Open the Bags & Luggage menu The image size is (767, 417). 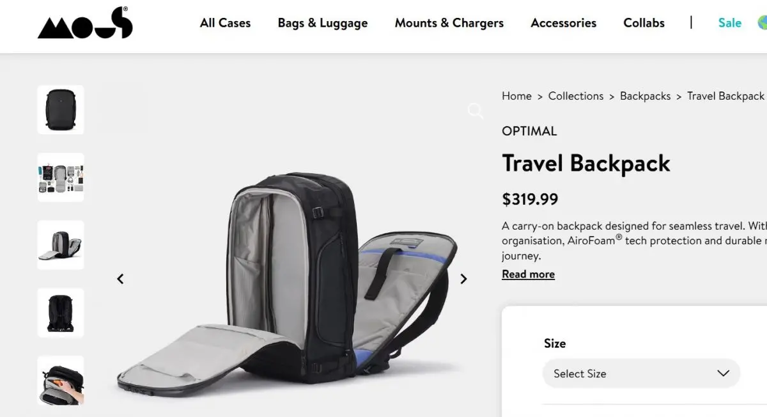(x=323, y=23)
